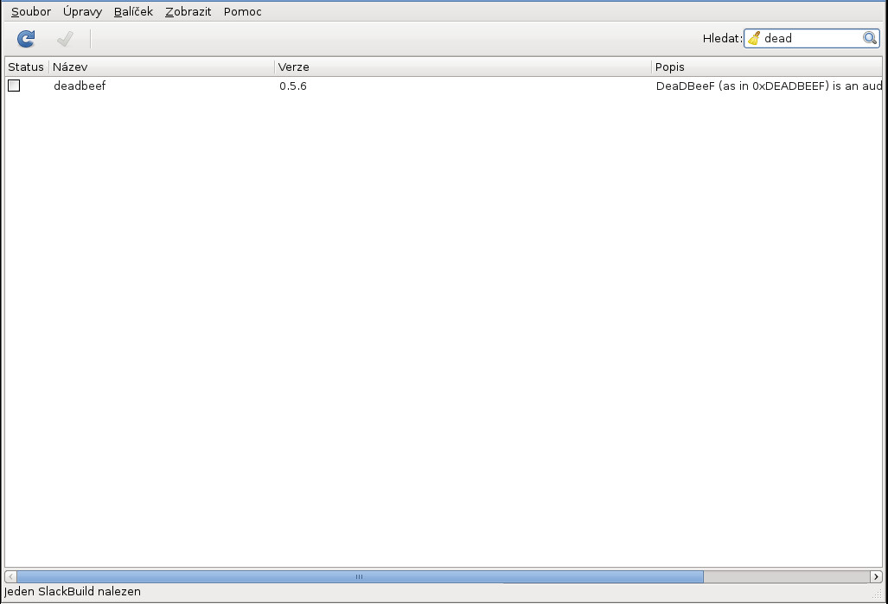Screen dimensions: 888x604
Task: Sort by the Název column header
Action: 162,67
